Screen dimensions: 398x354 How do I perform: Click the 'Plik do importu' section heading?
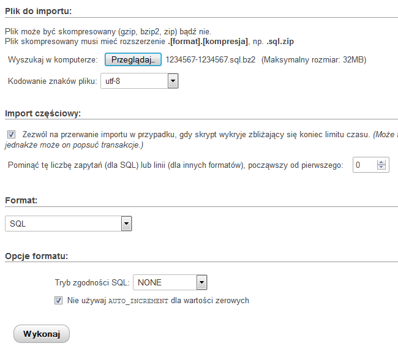[38, 12]
